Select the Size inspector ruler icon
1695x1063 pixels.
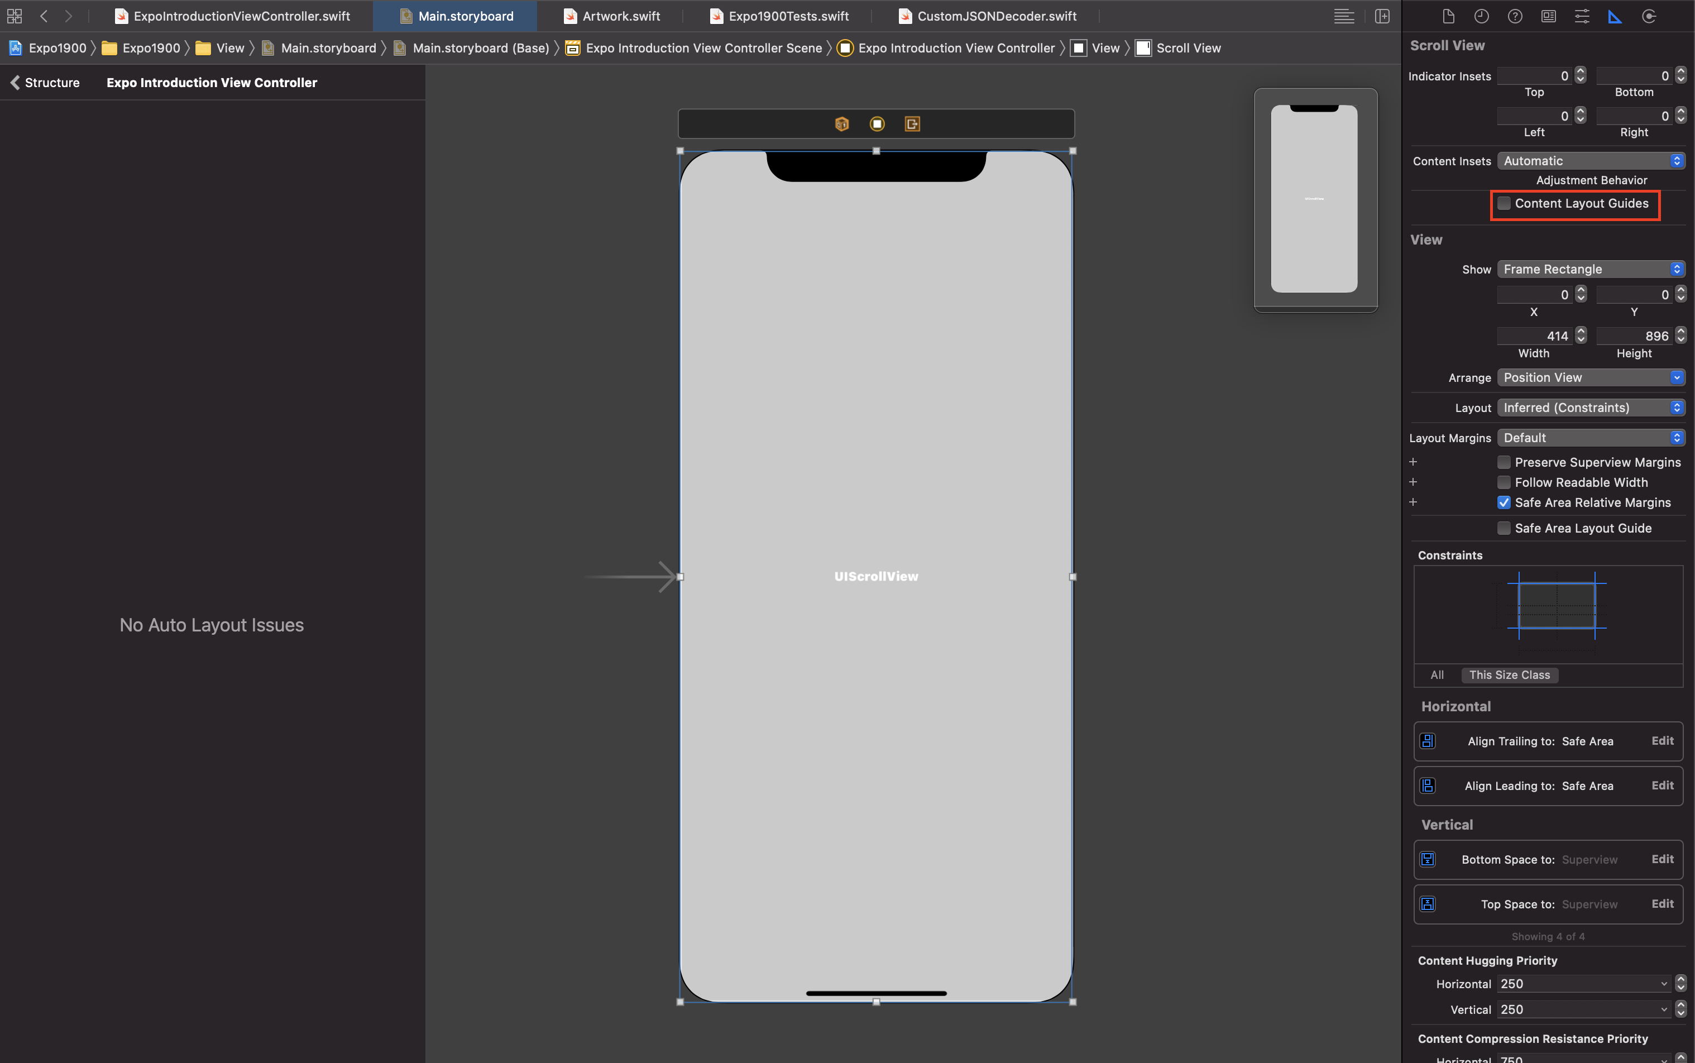[1615, 16]
